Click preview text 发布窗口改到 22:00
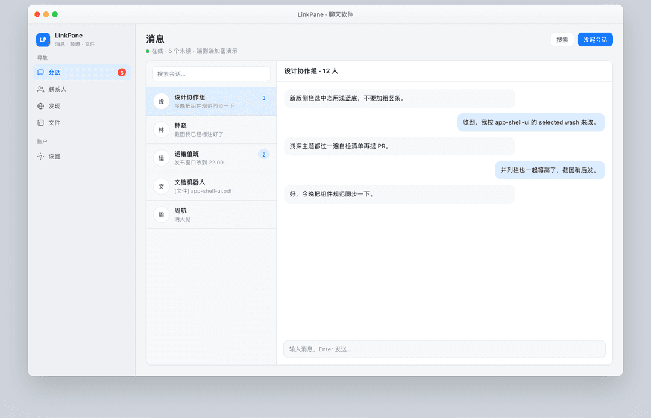Screen dimensions: 651x418 pos(199,163)
